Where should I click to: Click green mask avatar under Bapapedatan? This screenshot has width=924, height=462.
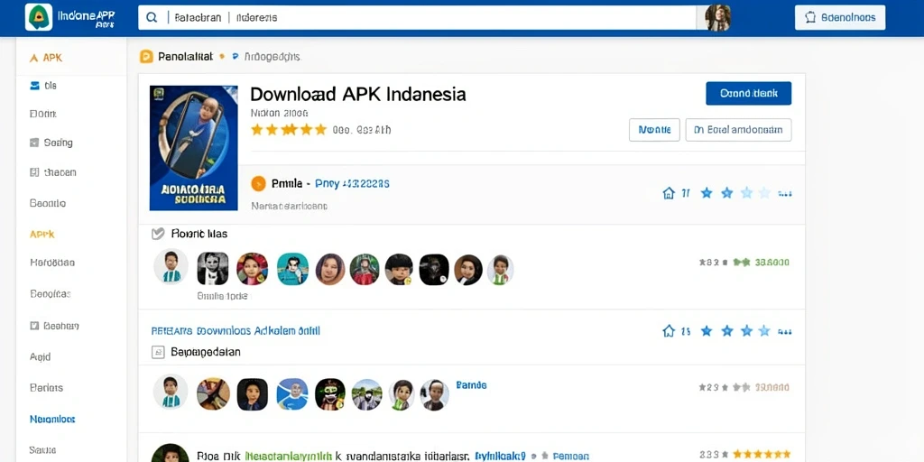click(330, 394)
